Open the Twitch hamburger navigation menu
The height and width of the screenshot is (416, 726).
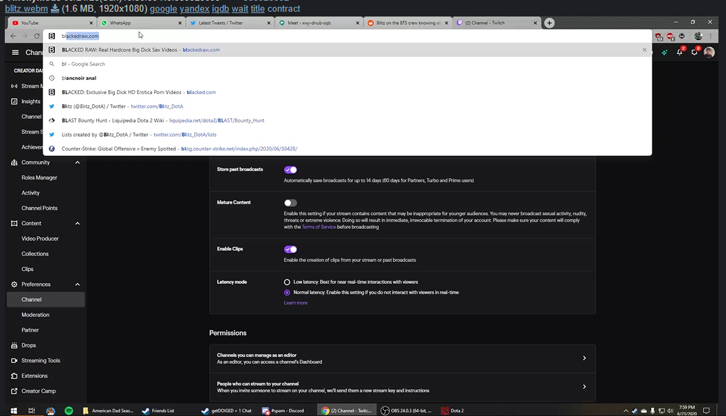[x=15, y=52]
